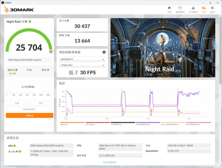The height and width of the screenshot is (168, 222).
Task: Open the 1440p Ultra resolution dropdown
Action: [82, 65]
